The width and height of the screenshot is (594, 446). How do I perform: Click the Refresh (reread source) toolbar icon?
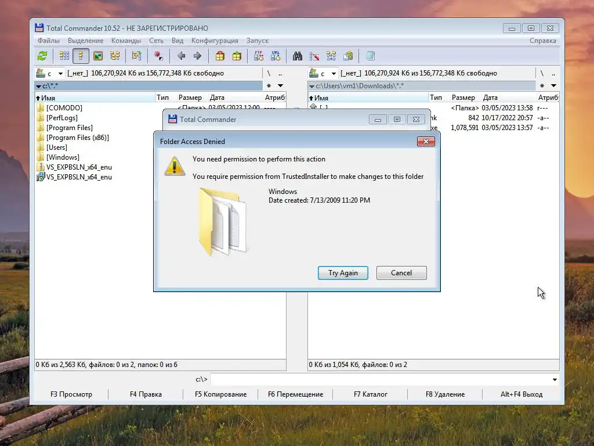(x=42, y=56)
